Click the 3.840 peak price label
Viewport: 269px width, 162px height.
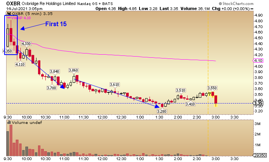[55, 71]
